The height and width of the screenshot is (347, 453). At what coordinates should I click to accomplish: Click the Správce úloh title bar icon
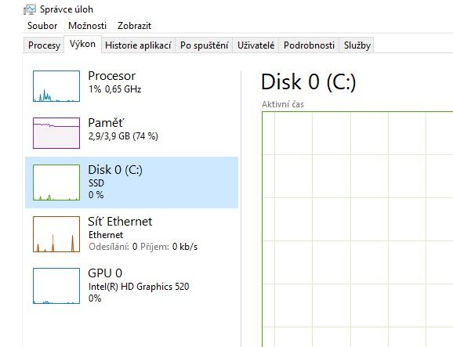tap(30, 9)
